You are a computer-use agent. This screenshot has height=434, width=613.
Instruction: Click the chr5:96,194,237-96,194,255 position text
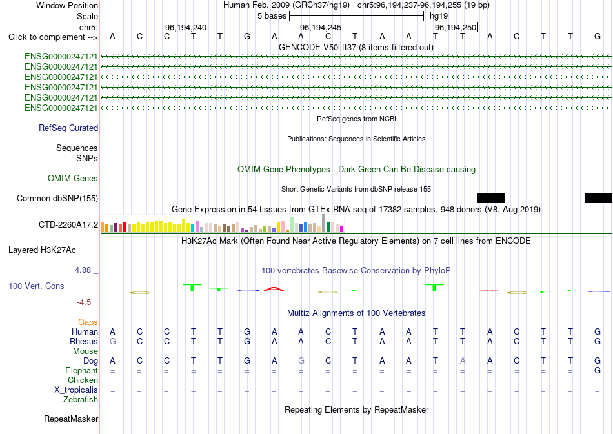coord(423,5)
